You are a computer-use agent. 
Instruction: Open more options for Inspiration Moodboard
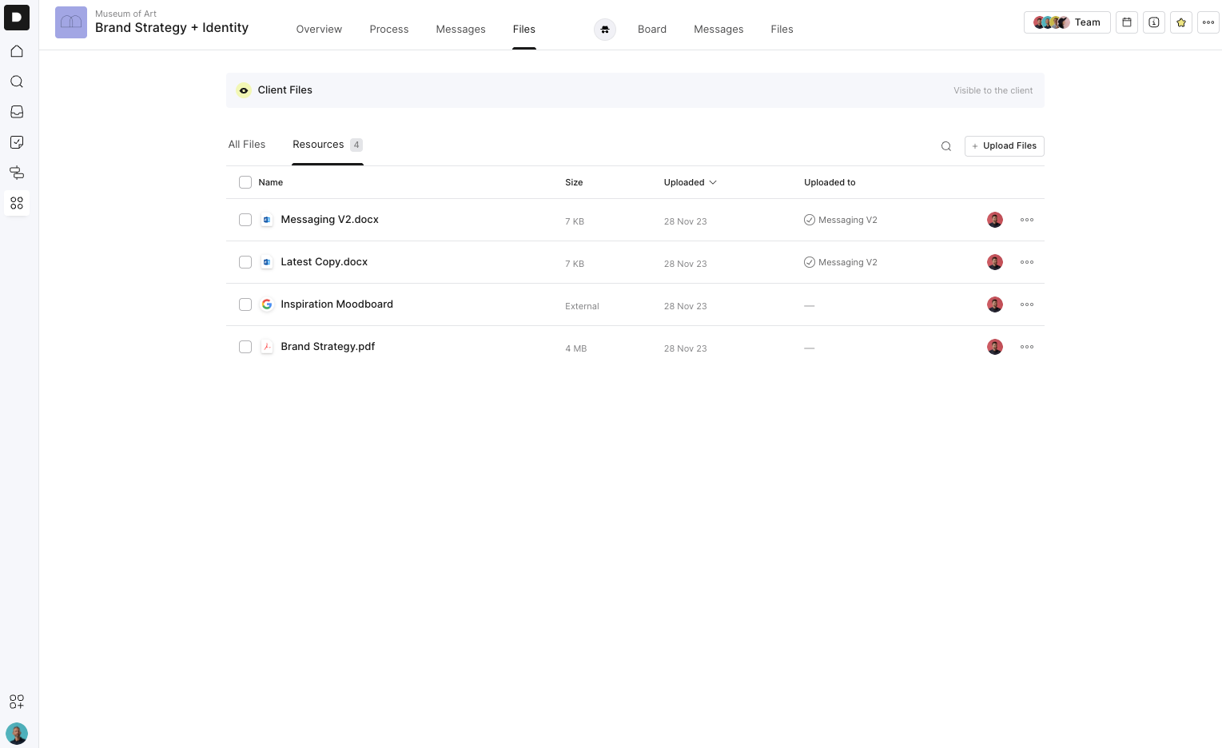click(1027, 304)
